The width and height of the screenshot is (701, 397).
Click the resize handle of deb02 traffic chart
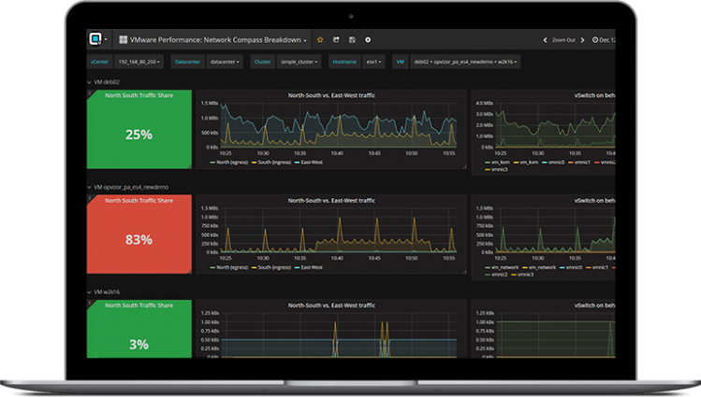[x=464, y=166]
